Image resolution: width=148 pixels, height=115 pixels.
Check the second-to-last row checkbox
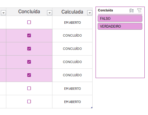coord(29,88)
